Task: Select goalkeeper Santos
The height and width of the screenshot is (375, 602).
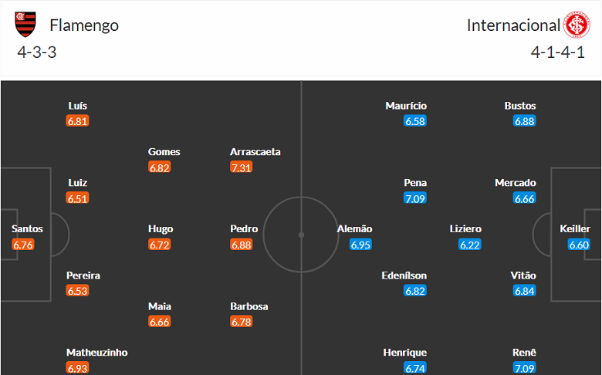Action: [x=27, y=229]
